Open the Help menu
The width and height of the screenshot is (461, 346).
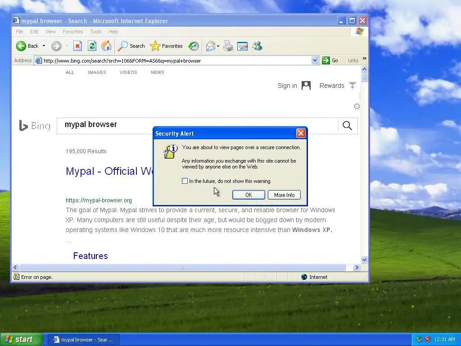(x=113, y=32)
